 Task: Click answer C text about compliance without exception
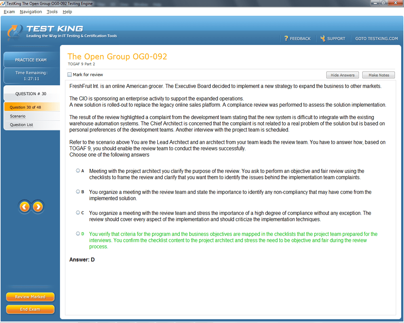tap(230, 216)
